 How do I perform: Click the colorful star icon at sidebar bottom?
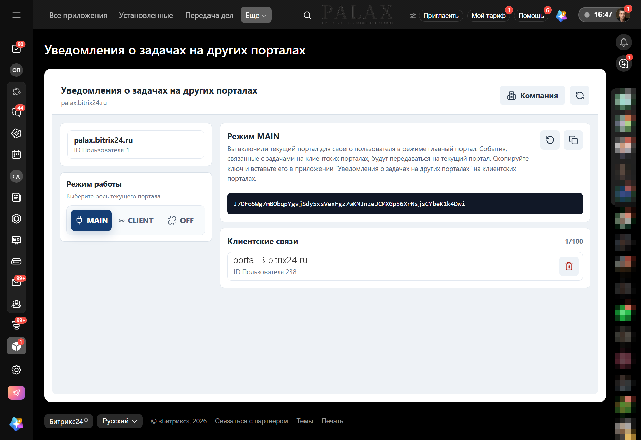[x=16, y=424]
